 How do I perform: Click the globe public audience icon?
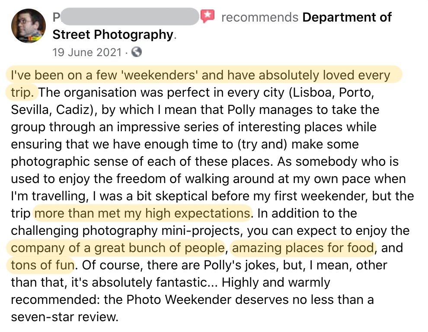click(x=136, y=53)
